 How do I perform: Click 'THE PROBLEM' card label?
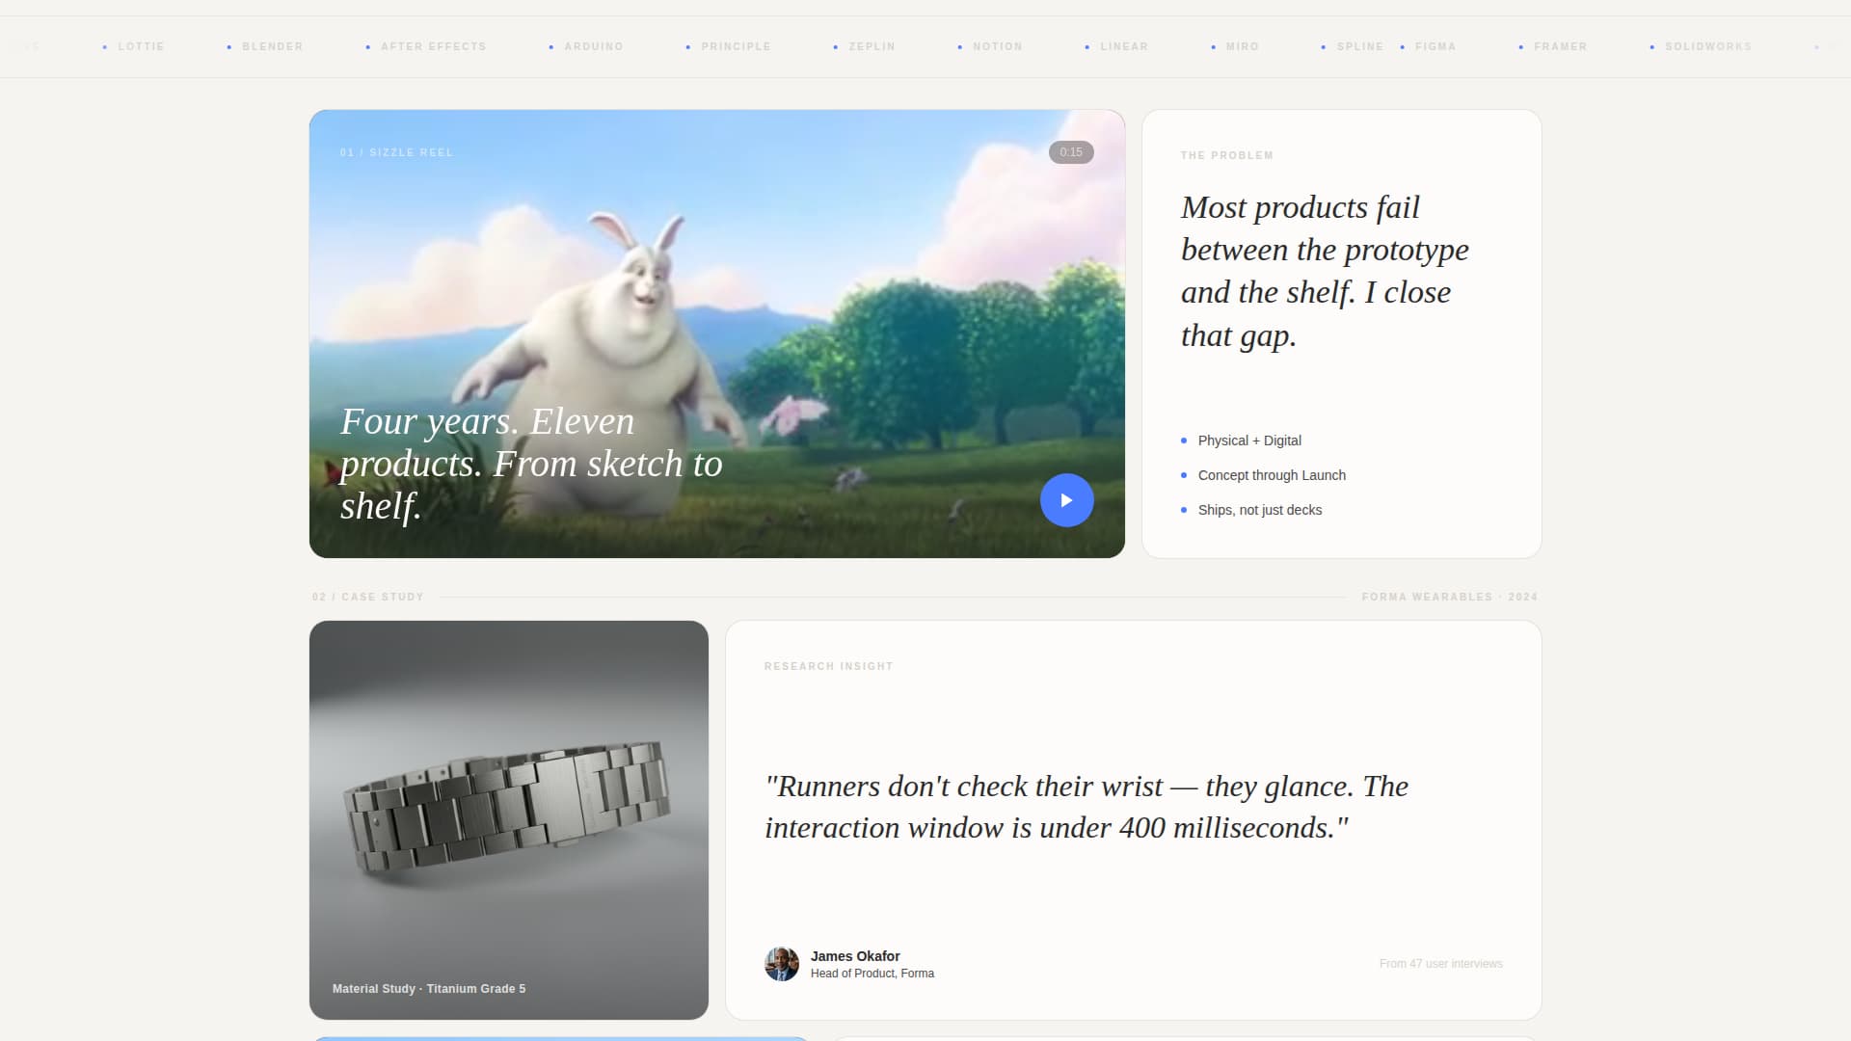(x=1227, y=155)
